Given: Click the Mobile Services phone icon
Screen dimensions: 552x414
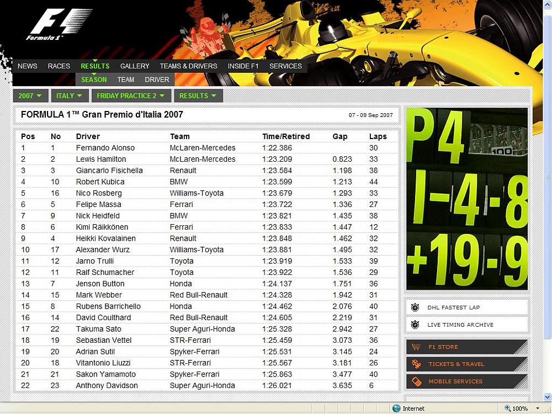Looking at the screenshot, I should (x=416, y=381).
